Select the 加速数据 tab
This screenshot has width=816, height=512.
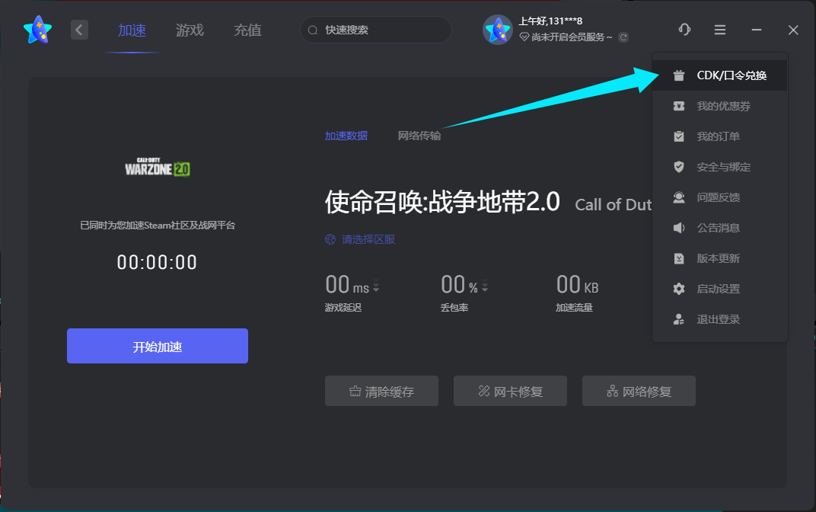[346, 136]
